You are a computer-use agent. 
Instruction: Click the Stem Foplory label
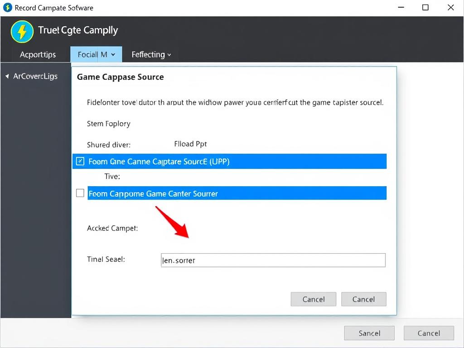[109, 124]
